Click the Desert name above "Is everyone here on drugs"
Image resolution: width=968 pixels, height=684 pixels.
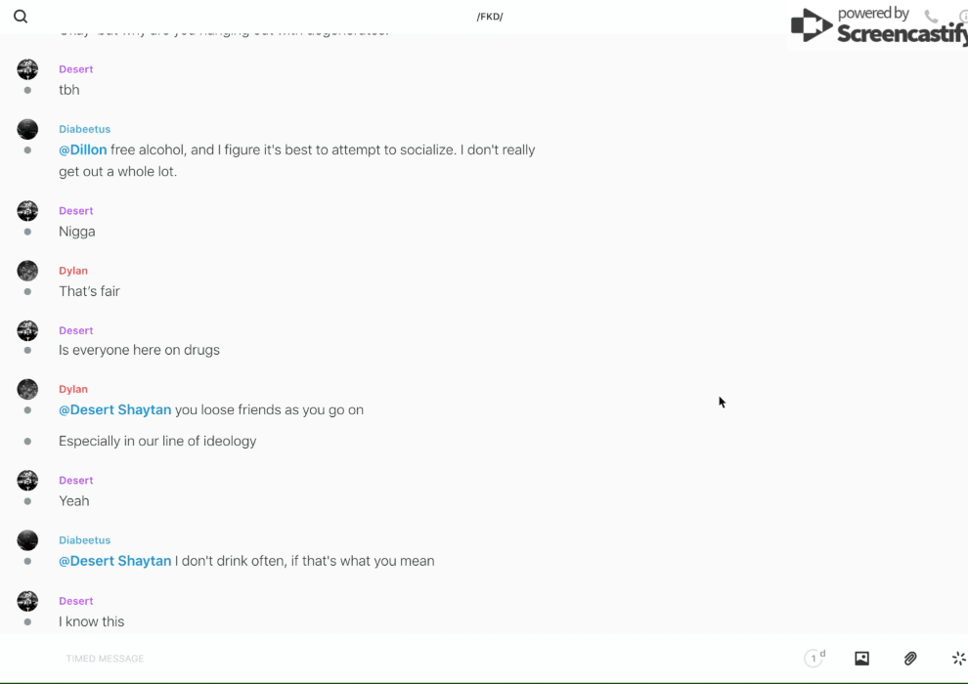[75, 330]
